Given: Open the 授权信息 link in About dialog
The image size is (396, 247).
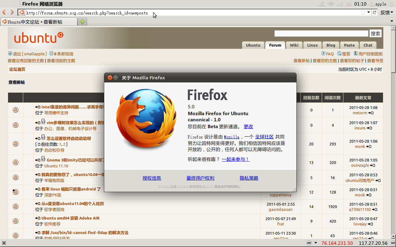Looking at the screenshot, I should tap(152, 178).
